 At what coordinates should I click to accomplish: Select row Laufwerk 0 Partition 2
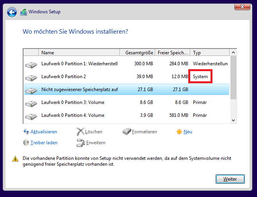pyautogui.click(x=127, y=77)
